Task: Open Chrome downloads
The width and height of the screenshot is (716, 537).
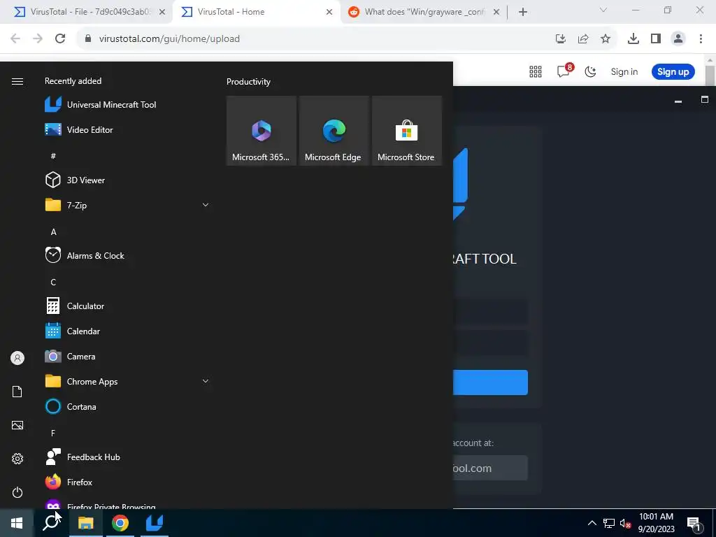Action: 633,39
